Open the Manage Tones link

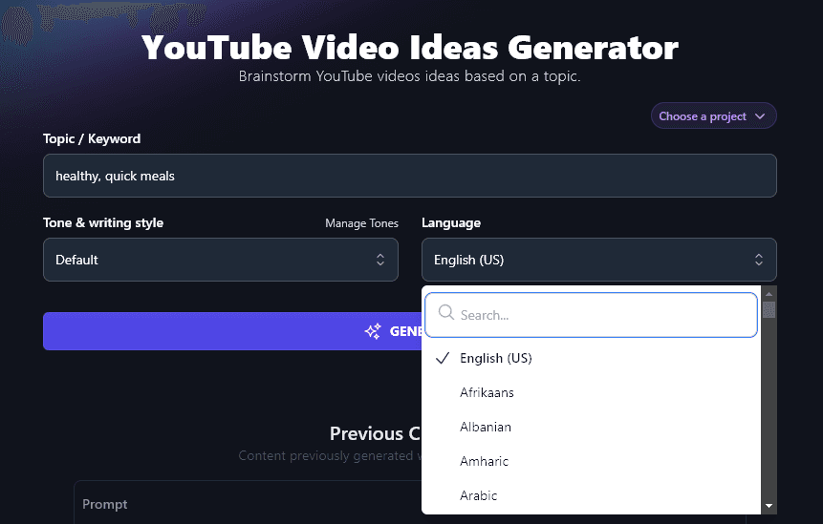click(x=361, y=223)
